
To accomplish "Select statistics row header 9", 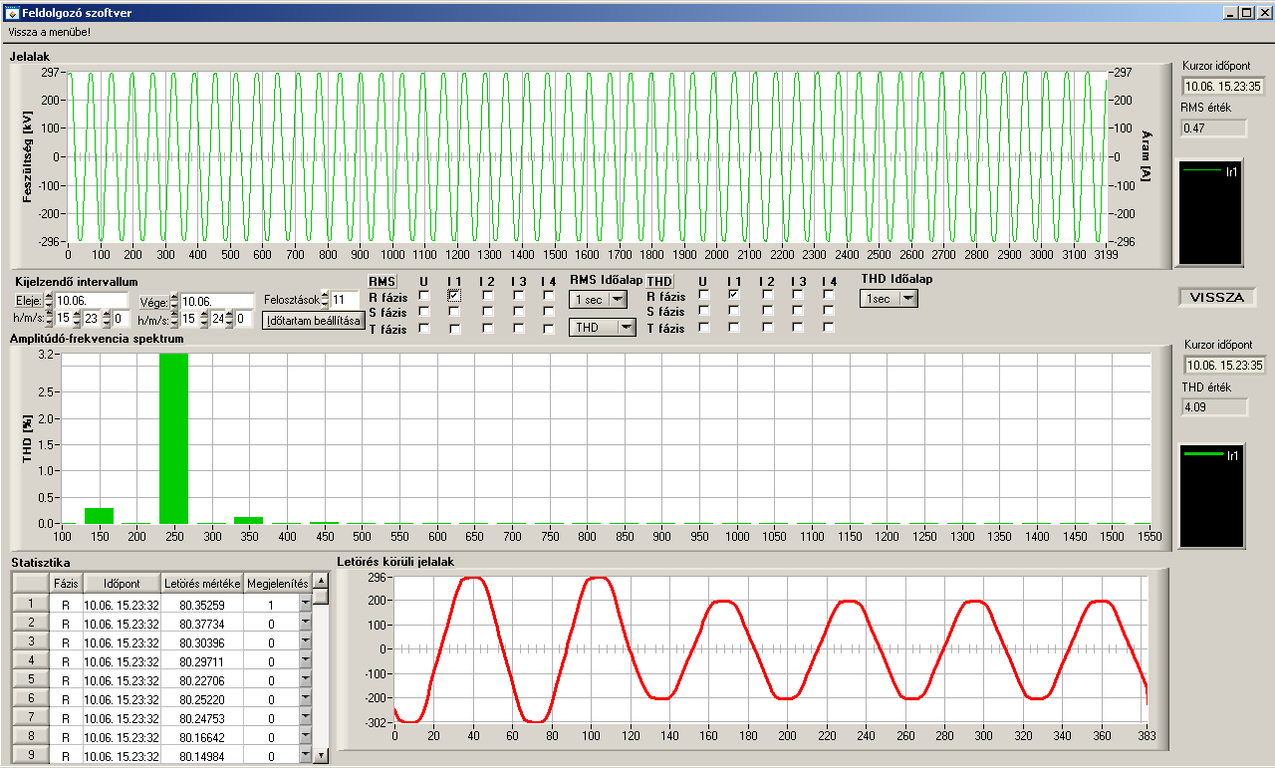I will (30, 755).
